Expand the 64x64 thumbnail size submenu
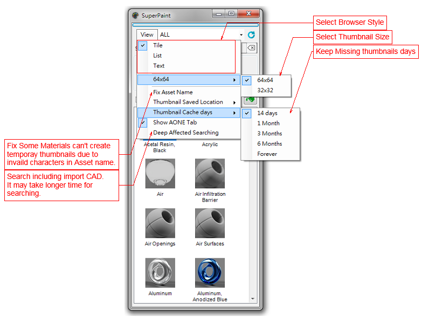The image size is (422, 323). click(189, 79)
